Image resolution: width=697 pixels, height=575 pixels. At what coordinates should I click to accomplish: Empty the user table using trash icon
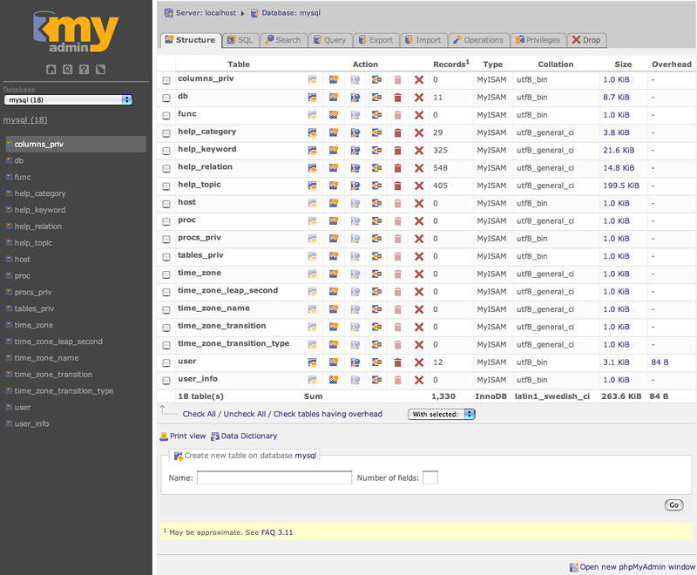(x=398, y=362)
